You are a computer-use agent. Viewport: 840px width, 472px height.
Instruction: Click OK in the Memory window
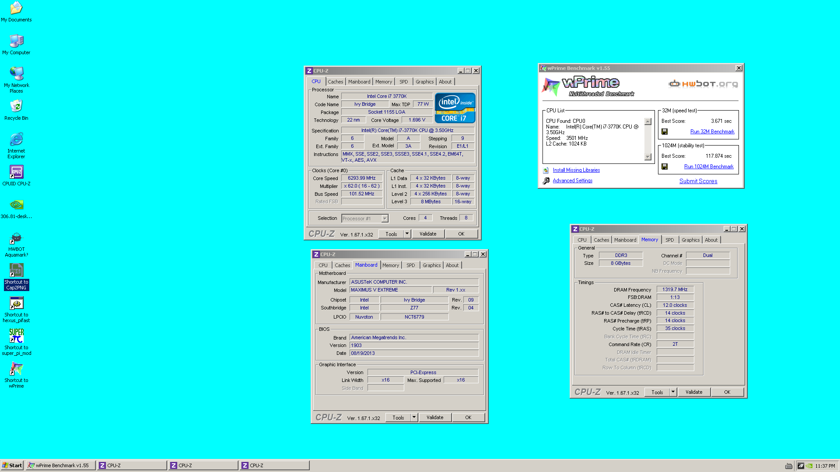tap(727, 392)
